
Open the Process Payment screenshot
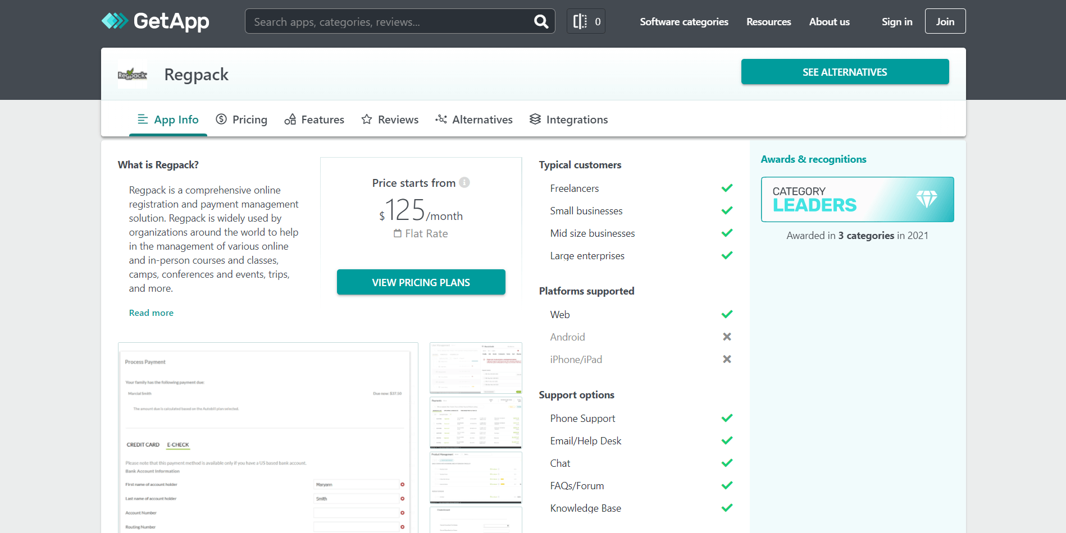[268, 438]
